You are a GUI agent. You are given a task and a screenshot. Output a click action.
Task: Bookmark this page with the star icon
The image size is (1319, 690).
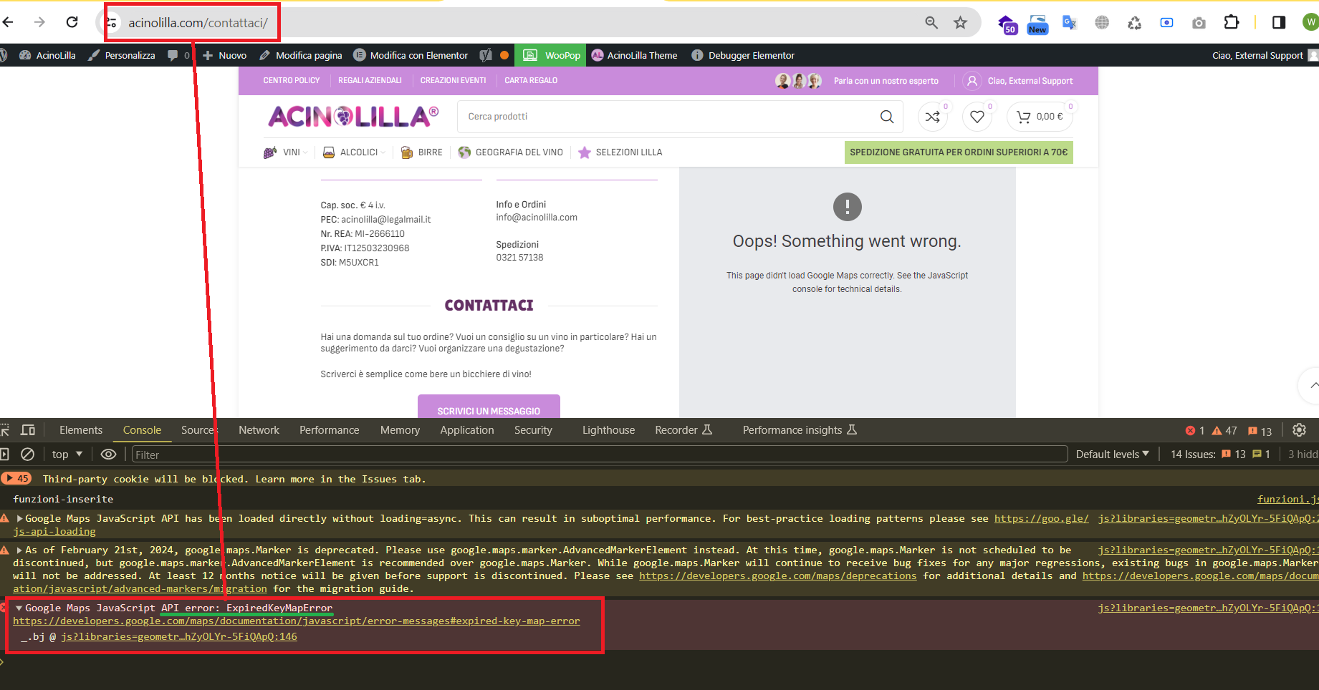coord(961,23)
